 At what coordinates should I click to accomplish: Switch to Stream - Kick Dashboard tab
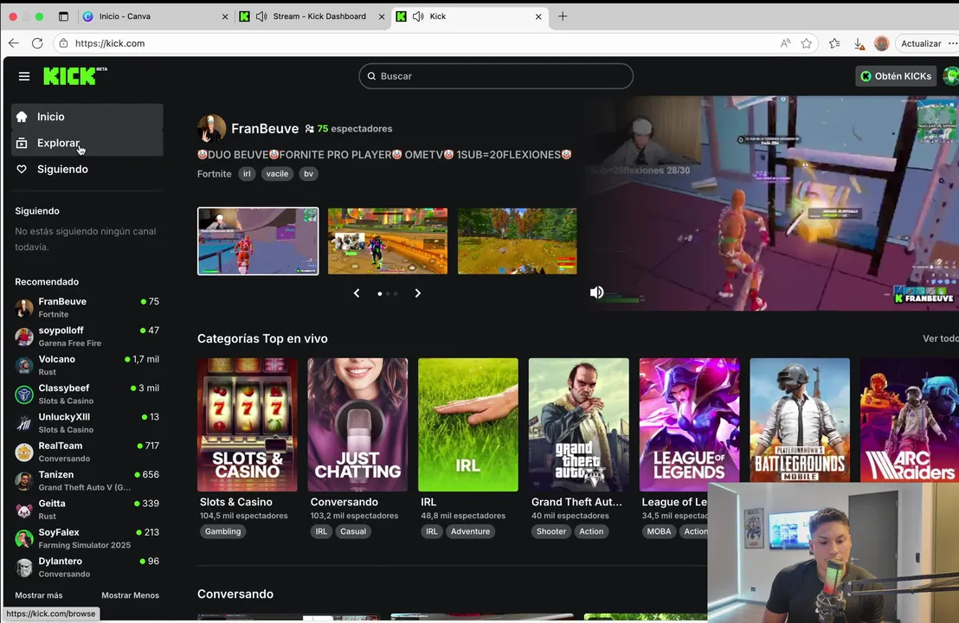pos(312,16)
